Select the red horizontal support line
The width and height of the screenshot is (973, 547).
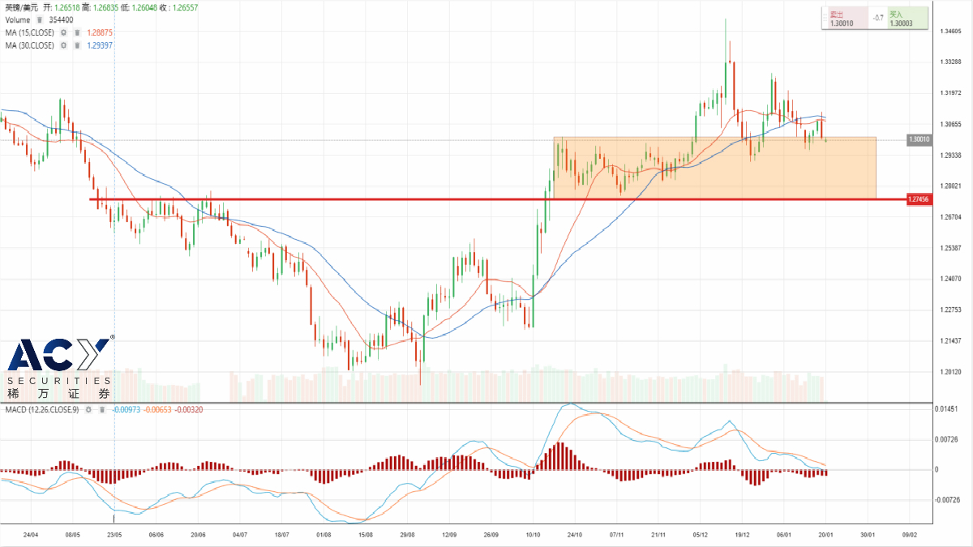coord(324,199)
